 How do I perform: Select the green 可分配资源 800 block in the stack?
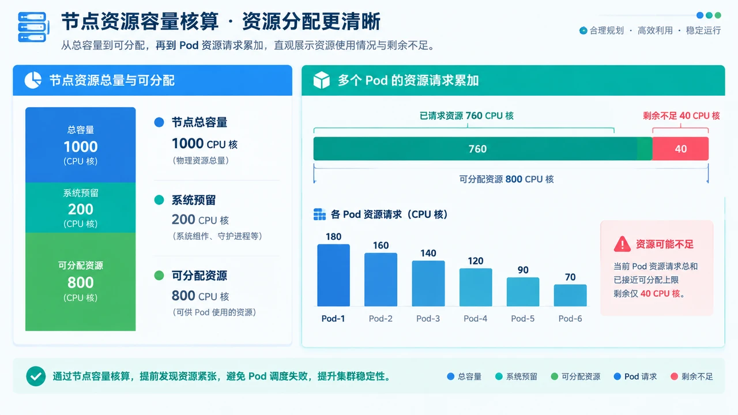click(x=81, y=281)
